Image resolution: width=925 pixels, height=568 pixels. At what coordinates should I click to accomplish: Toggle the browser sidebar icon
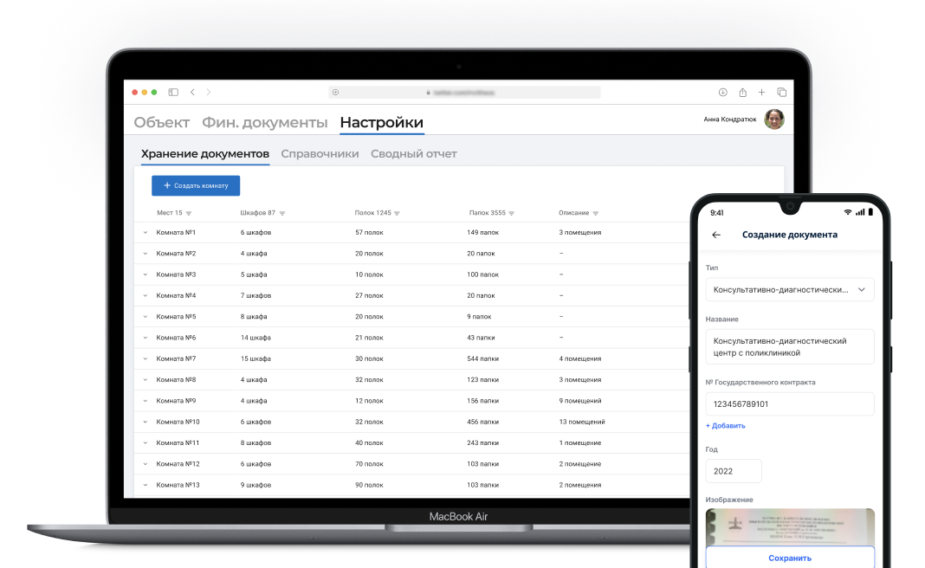coord(173,93)
